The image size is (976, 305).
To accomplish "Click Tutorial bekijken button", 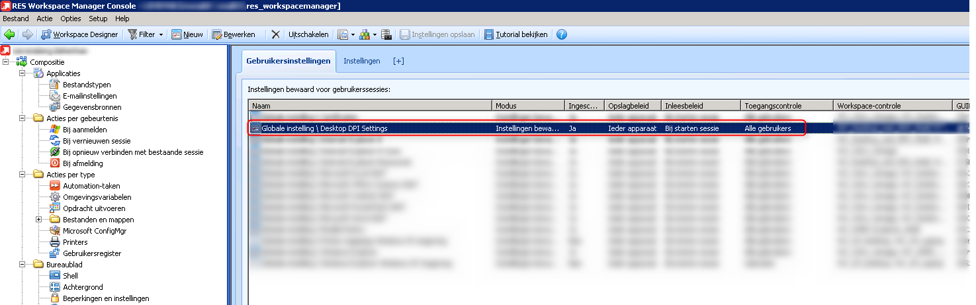I will coord(516,34).
